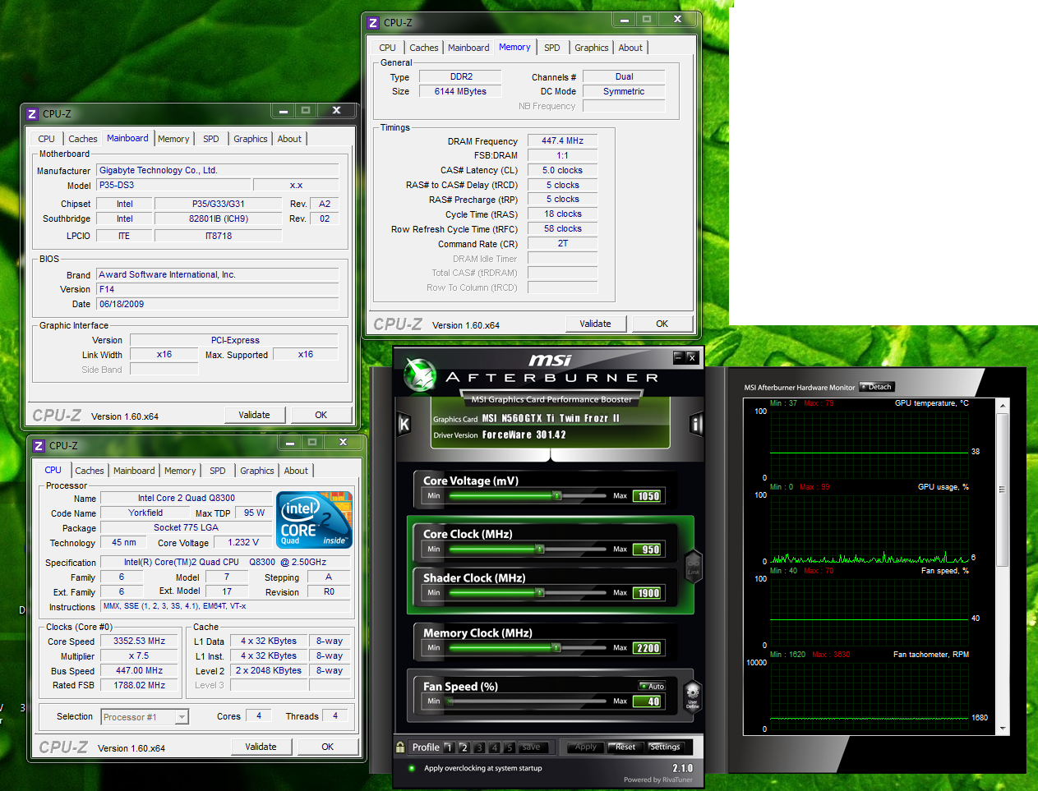Detach the Hardware Monitor panel
The width and height of the screenshot is (1038, 791).
(x=877, y=387)
